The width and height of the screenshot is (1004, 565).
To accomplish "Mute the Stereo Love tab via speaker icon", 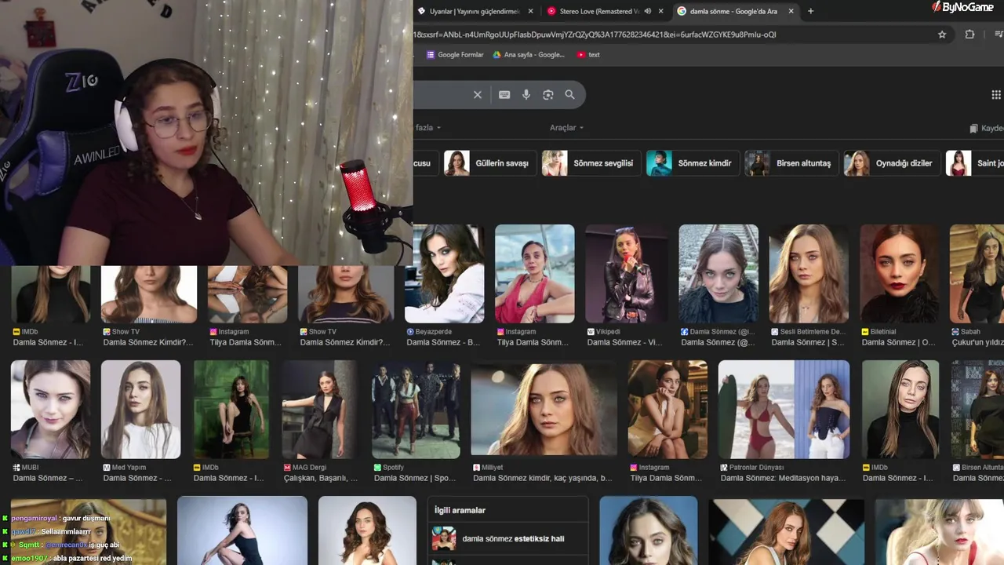I will point(648,11).
